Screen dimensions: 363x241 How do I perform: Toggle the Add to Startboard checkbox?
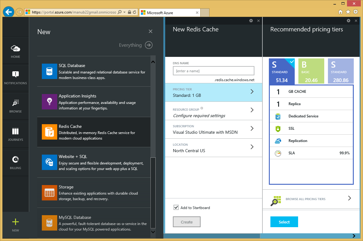tap(176, 207)
